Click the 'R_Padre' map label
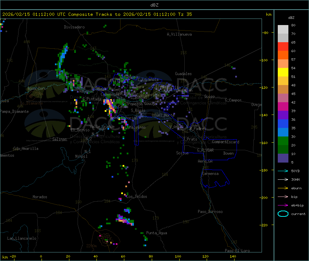Screen dimensions: 309x261 pyautogui.click(x=197, y=129)
